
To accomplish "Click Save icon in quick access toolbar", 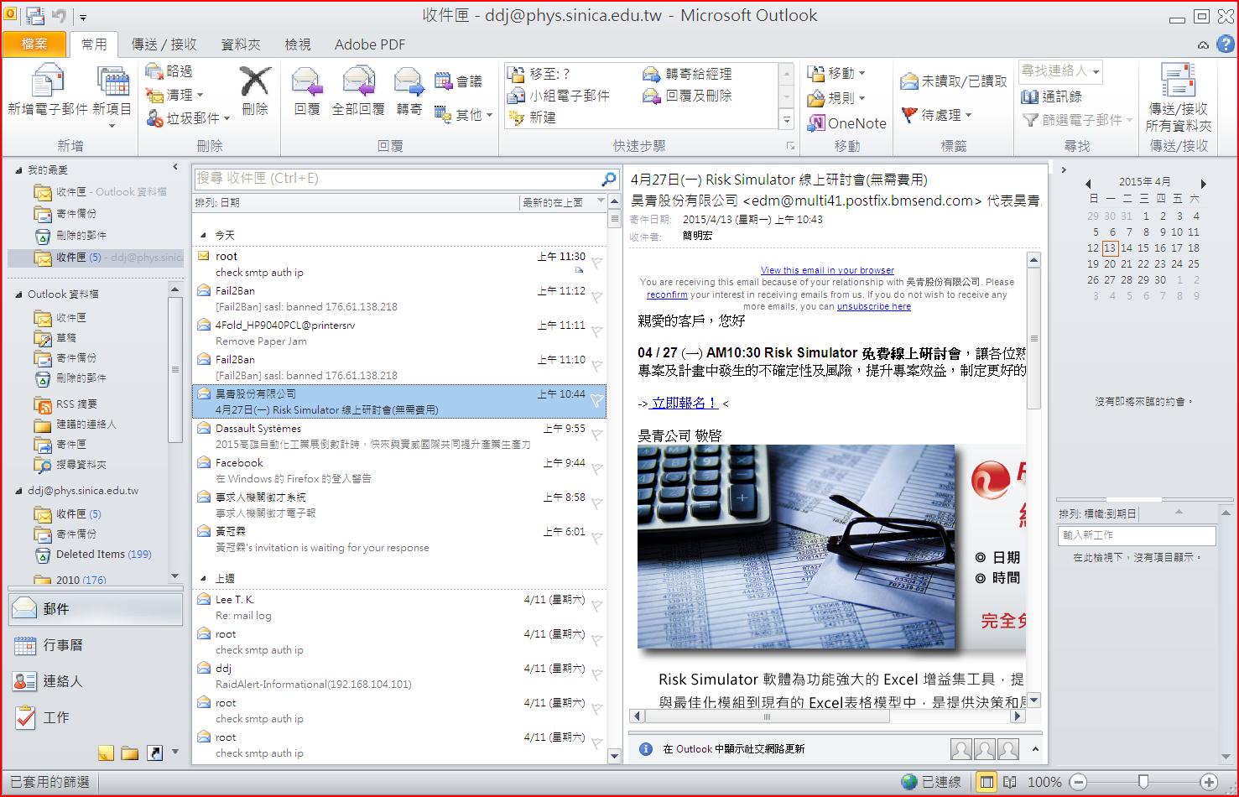I will point(34,15).
